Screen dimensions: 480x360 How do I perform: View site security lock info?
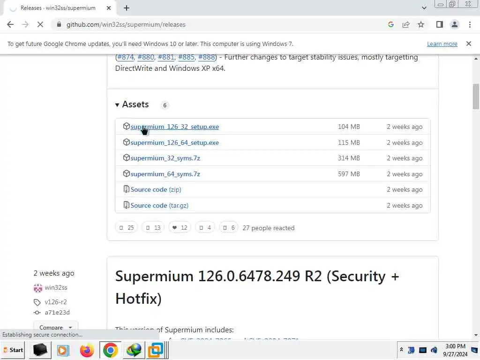click(59, 24)
